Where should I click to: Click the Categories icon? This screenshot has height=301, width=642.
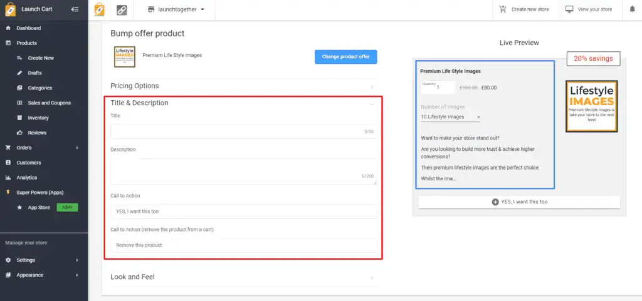click(19, 88)
